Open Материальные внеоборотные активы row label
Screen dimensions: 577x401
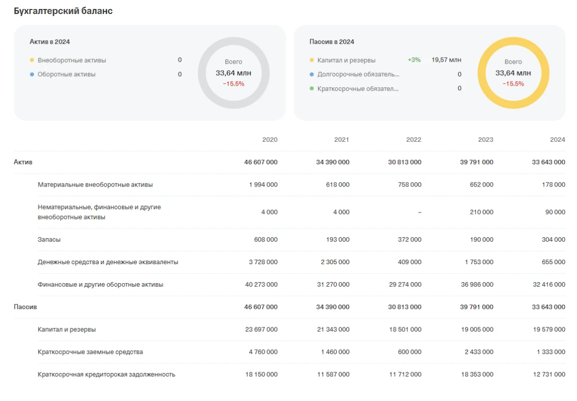click(95, 185)
